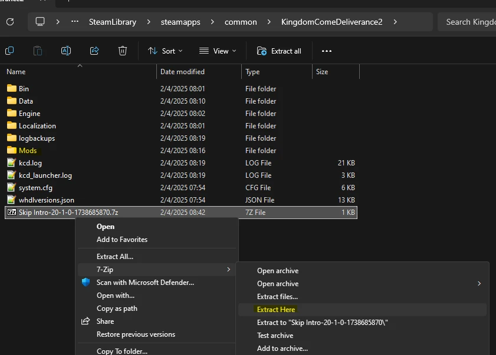Viewport: 496px width, 355px height.
Task: Open the See more three-dots menu
Action: click(x=327, y=51)
